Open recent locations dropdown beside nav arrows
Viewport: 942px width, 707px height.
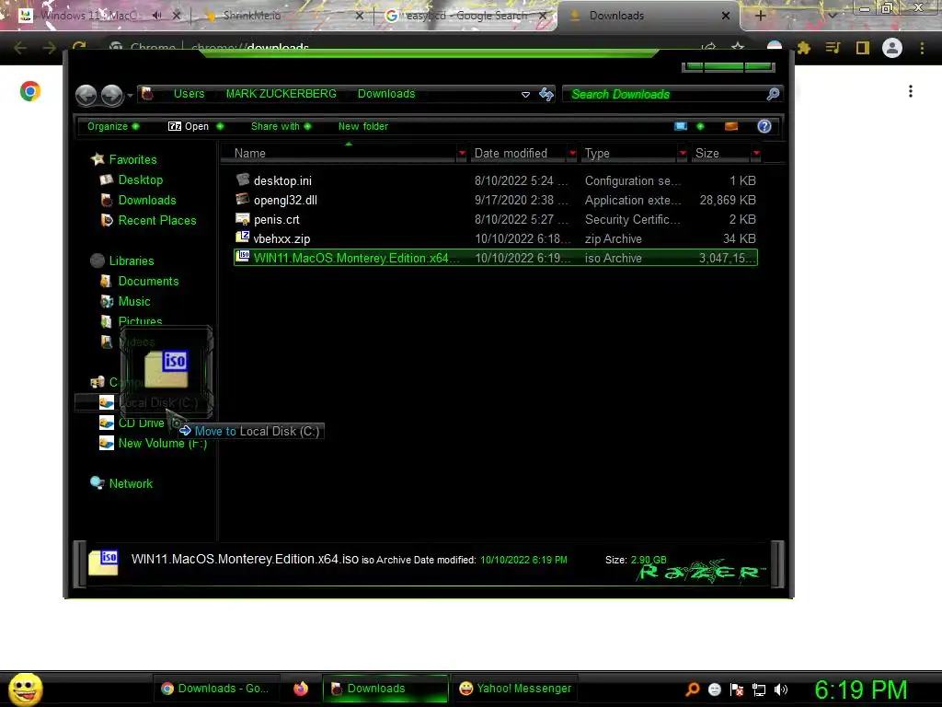click(x=130, y=96)
